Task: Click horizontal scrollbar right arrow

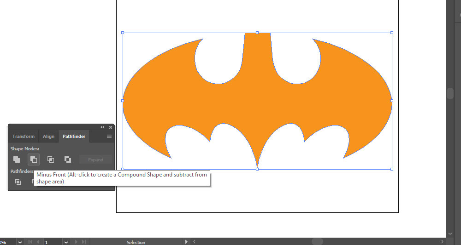Action: click(x=442, y=242)
